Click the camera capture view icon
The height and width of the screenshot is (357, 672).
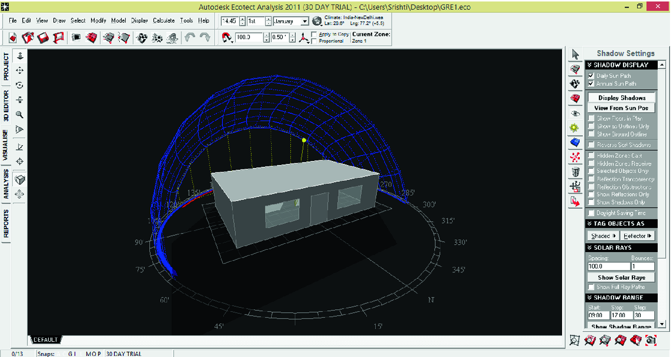tap(651, 340)
